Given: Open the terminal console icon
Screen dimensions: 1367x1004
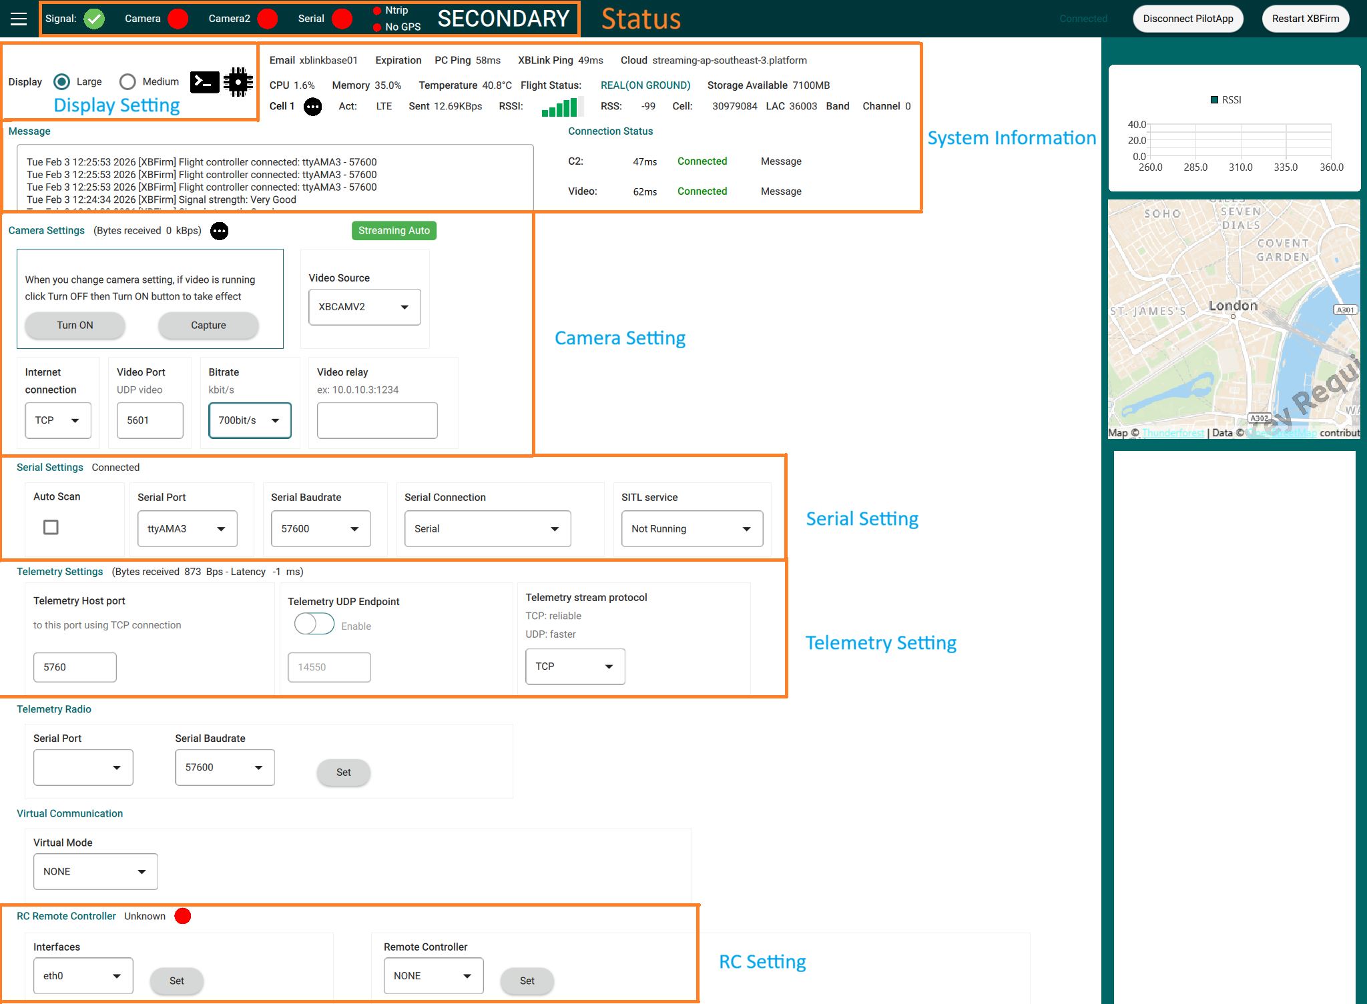Looking at the screenshot, I should [x=204, y=82].
